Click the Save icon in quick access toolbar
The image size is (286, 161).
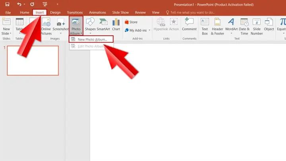click(7, 4)
